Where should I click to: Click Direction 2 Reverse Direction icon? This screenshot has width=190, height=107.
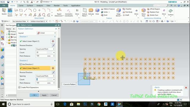click(x=53, y=73)
